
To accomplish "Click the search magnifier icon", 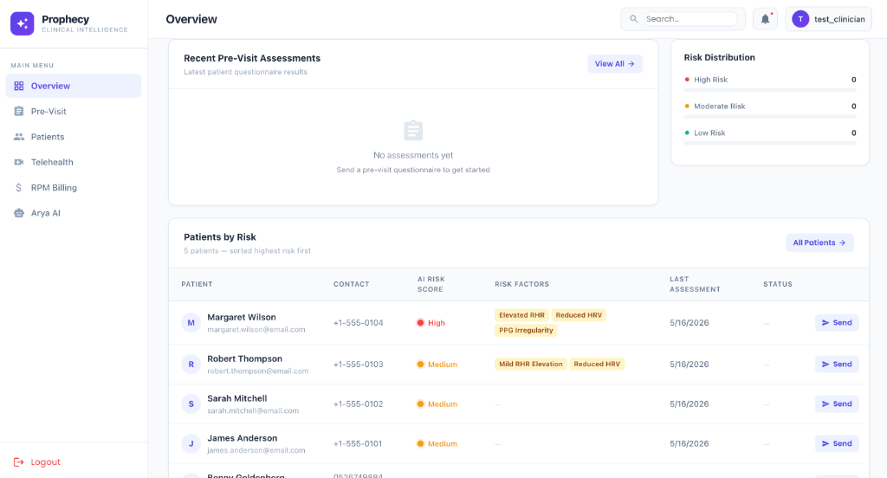I will click(x=633, y=19).
